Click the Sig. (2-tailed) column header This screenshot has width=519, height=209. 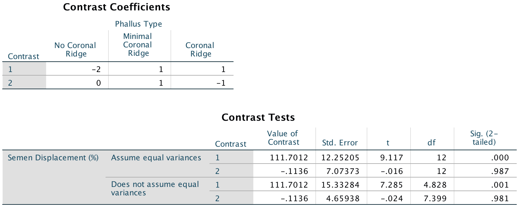484,138
